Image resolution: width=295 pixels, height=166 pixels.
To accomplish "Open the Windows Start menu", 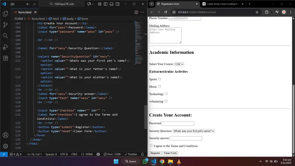I will click(x=116, y=162).
